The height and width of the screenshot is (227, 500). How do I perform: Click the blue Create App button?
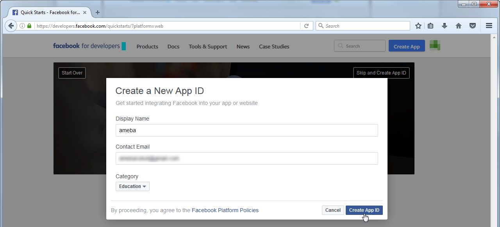[x=407, y=46]
